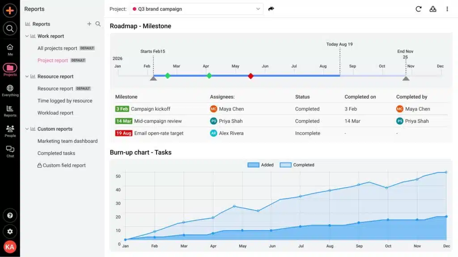Open Email open-rate target milestone
The width and height of the screenshot is (458, 257).
tap(159, 133)
